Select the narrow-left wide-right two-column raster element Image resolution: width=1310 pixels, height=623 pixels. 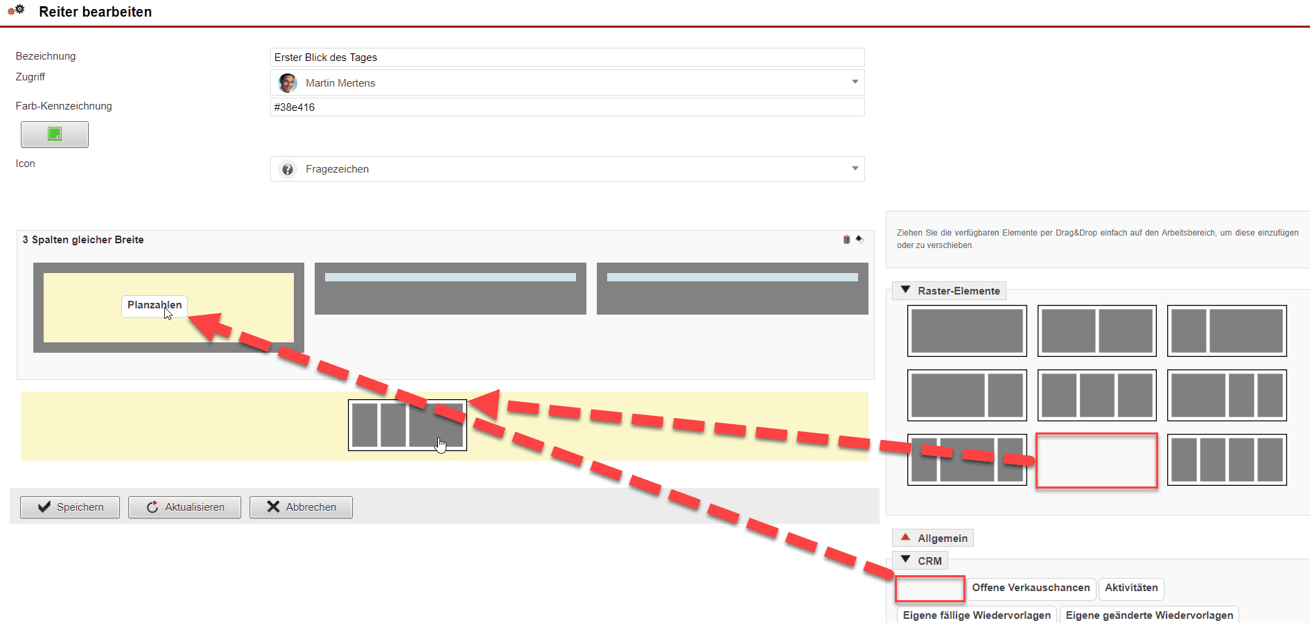click(x=1227, y=331)
